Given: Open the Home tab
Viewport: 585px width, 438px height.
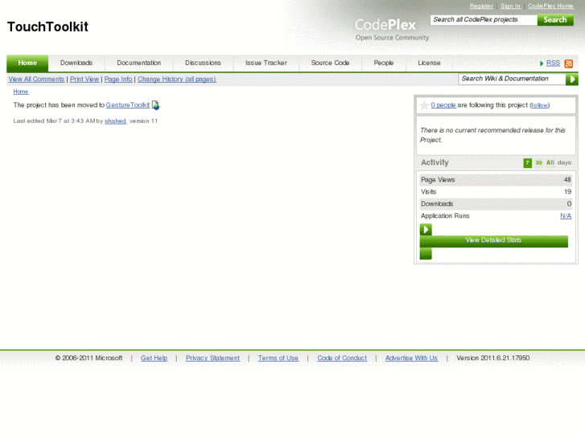Looking at the screenshot, I should coord(27,63).
